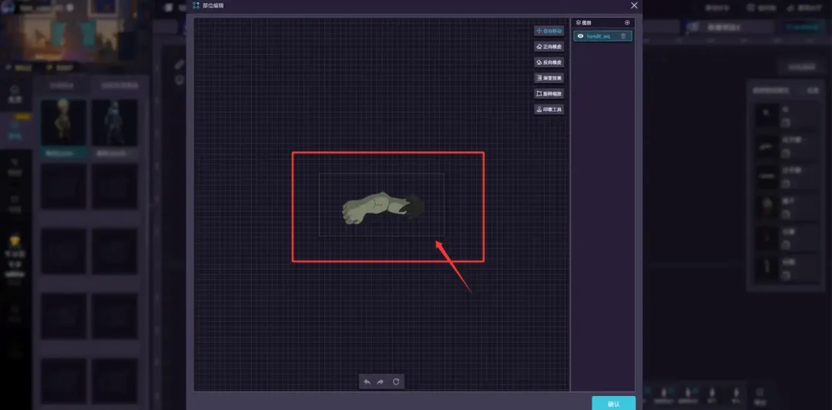Screen dimensions: 832x410
Task: Activate the 旋转缩放 rotate and scale tool
Action: click(549, 93)
